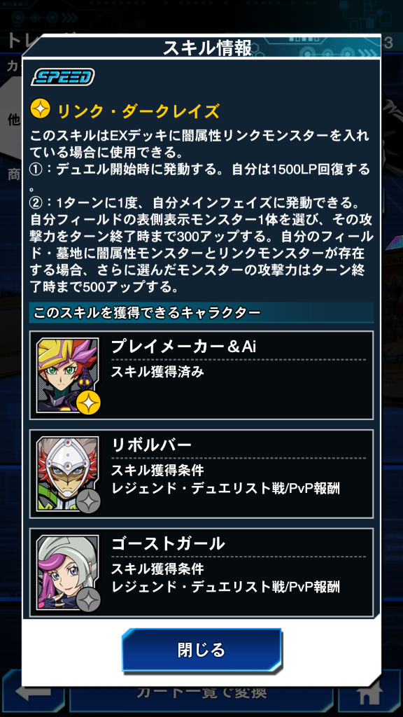Tap the gold acquired-skill badge on プレイメーカー portrait
The height and width of the screenshot is (717, 403).
[x=88, y=403]
